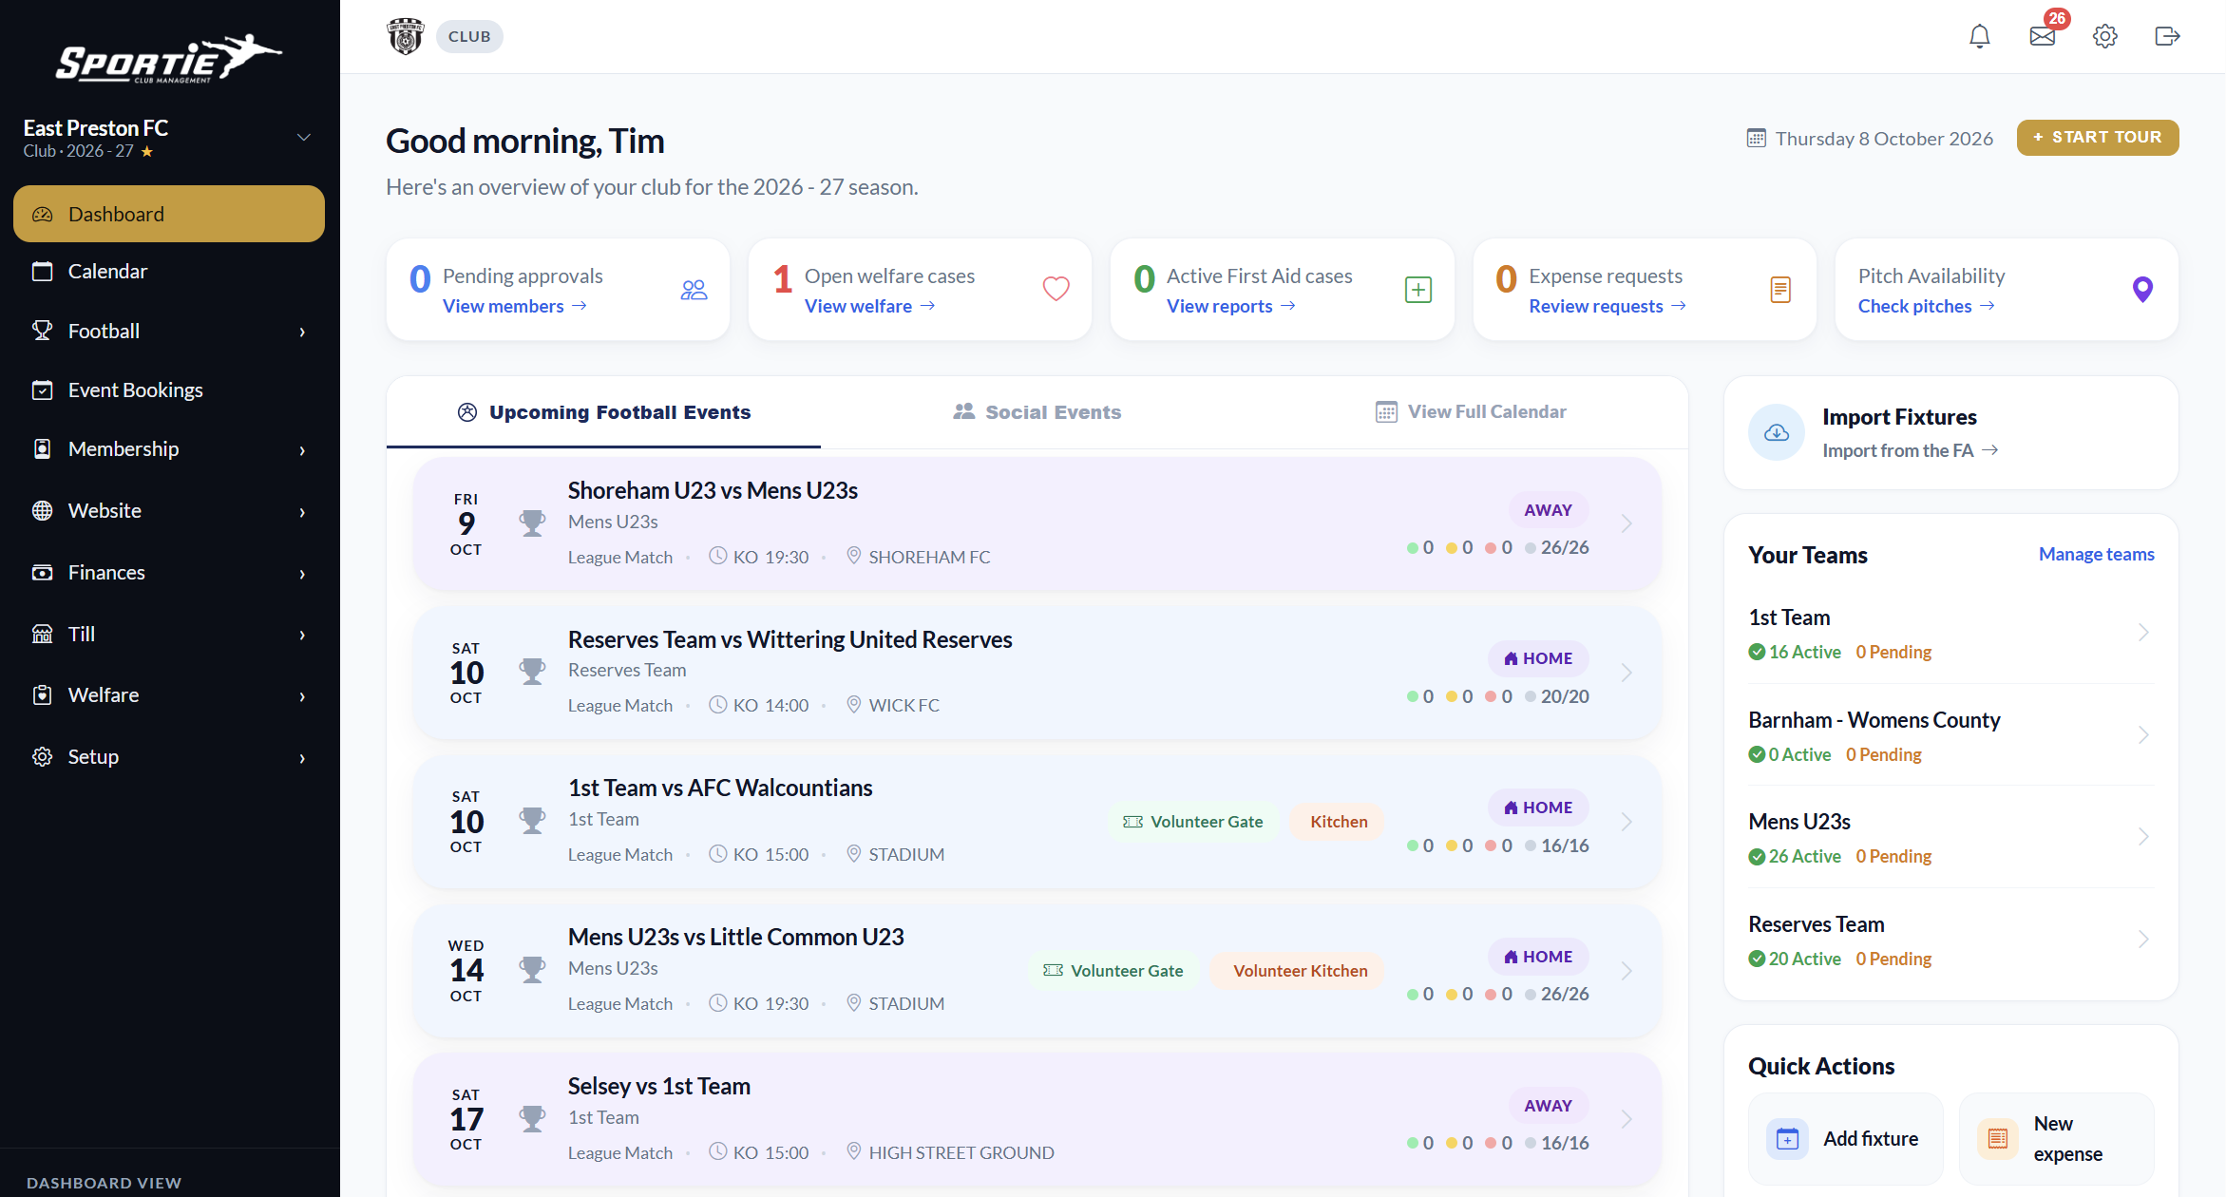Open the settings gear in header

(2104, 36)
